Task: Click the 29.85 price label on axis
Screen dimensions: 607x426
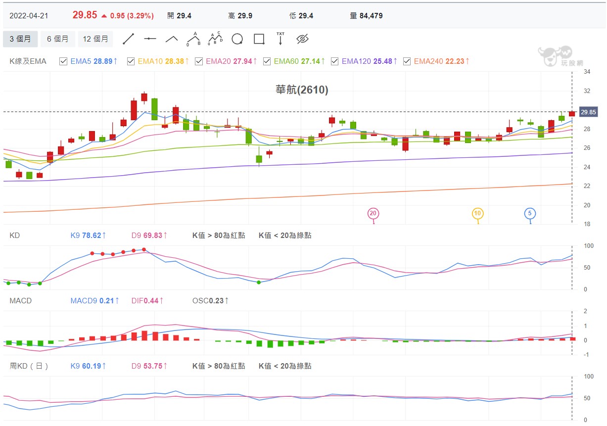Action: (x=589, y=112)
